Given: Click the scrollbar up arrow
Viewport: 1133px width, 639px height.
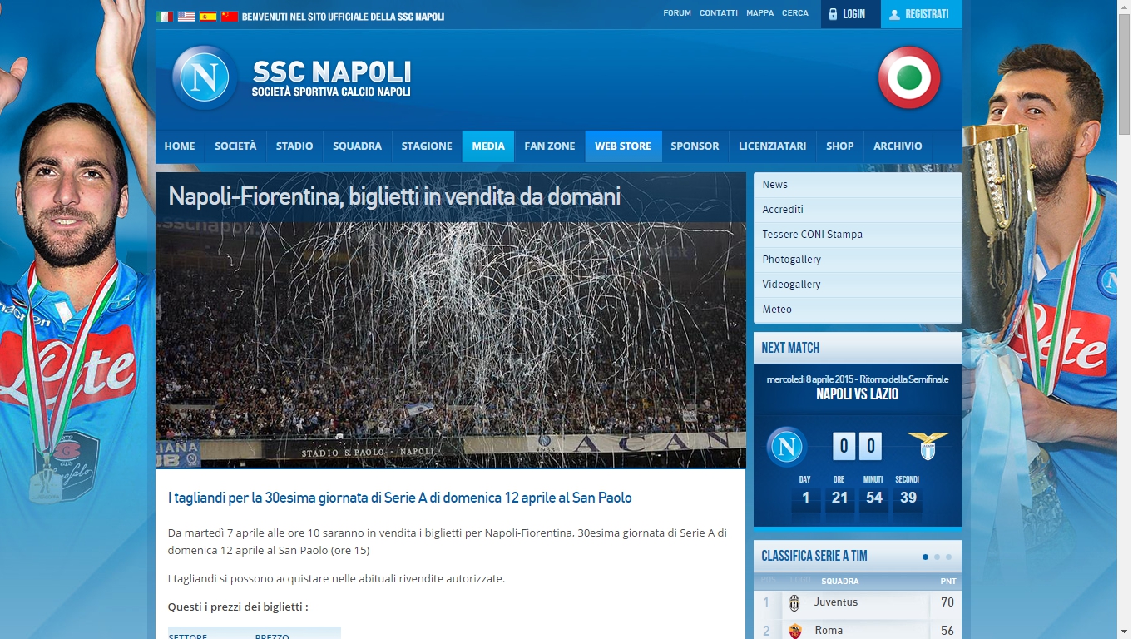Looking at the screenshot, I should point(1125,7).
